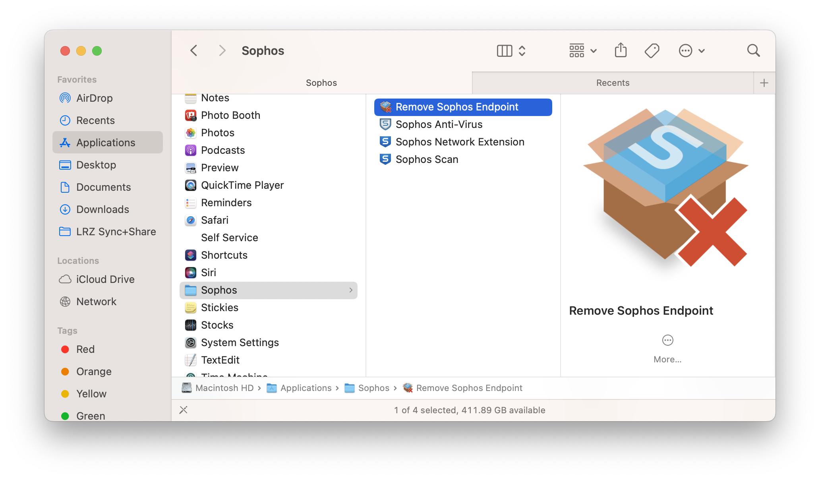
Task: Select the Sophos tab
Action: [x=321, y=83]
